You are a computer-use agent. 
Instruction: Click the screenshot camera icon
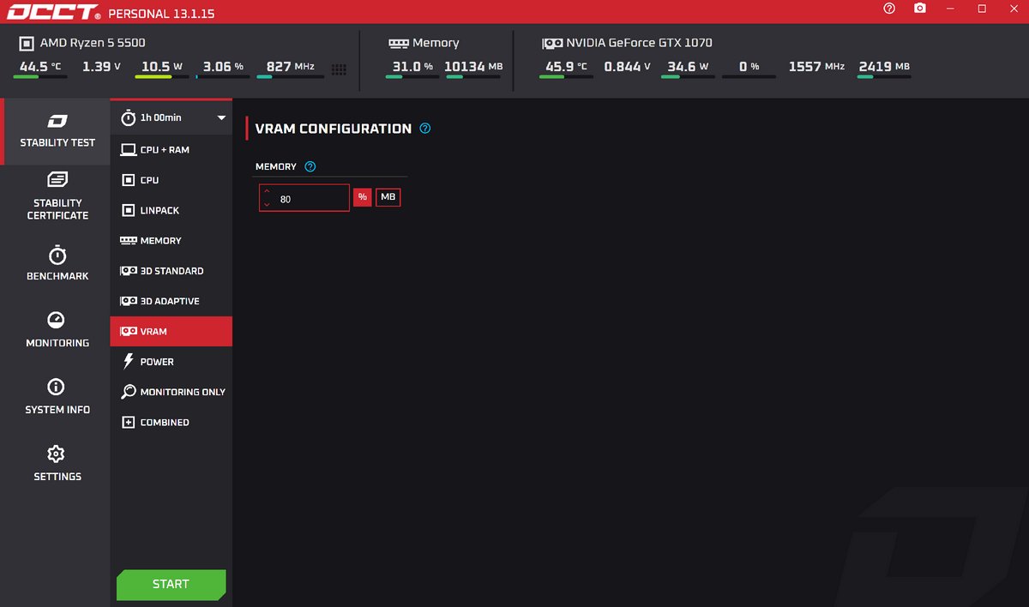920,9
